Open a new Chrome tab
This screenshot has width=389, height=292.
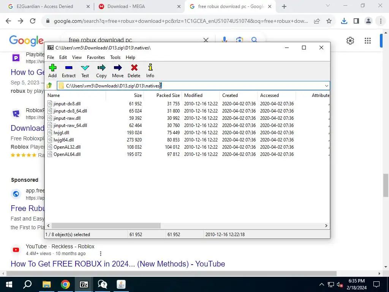[x=284, y=6]
